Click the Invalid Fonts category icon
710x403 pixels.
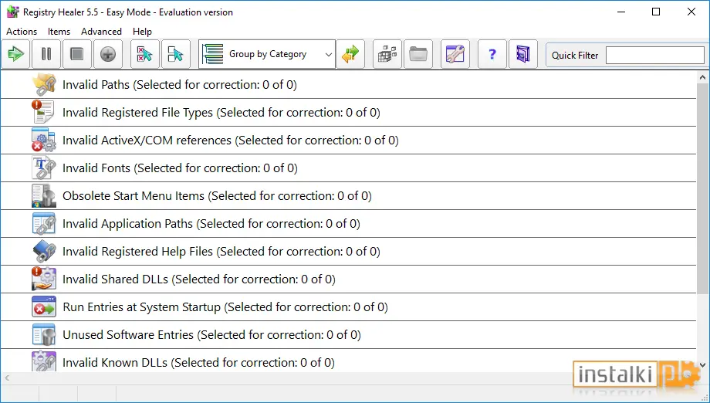(x=44, y=168)
